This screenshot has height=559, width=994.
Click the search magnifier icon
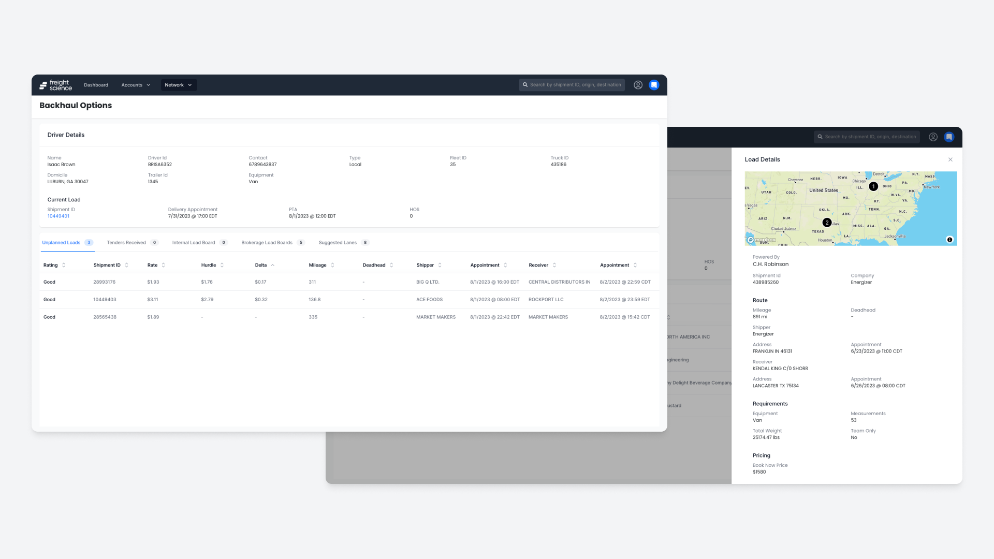point(525,85)
